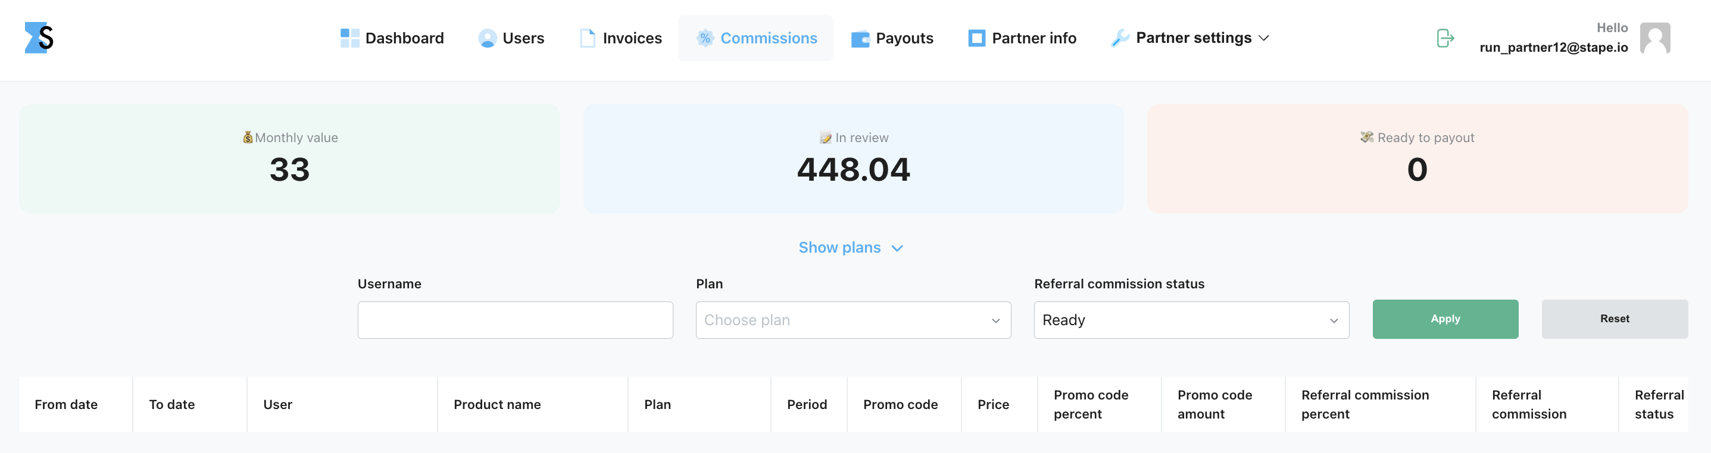Open the Referral commission status dropdown
The height and width of the screenshot is (453, 1711).
[x=1191, y=320]
